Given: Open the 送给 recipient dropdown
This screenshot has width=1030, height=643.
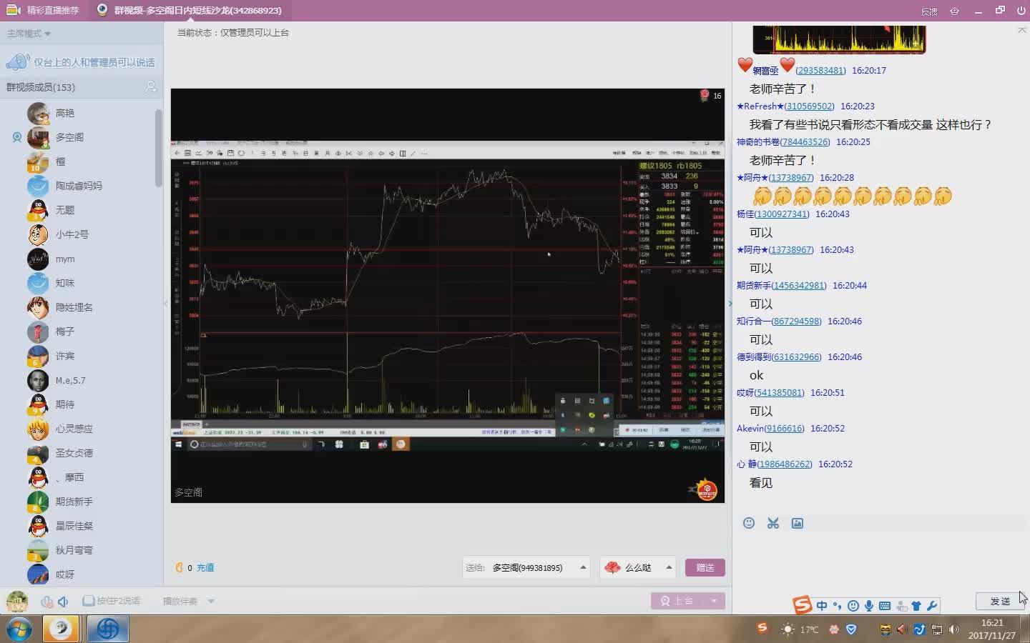Looking at the screenshot, I should (x=583, y=567).
